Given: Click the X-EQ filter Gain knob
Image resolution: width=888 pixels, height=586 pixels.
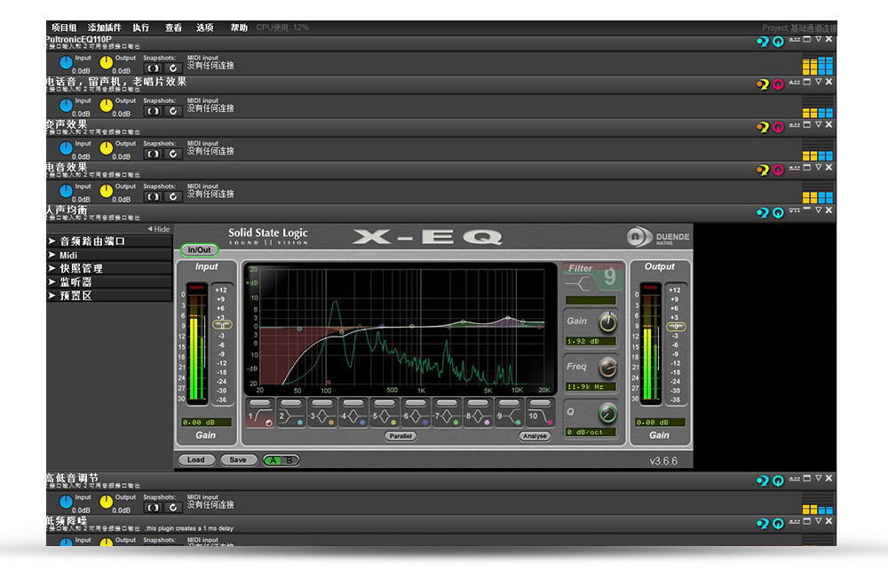Looking at the screenshot, I should click(607, 322).
